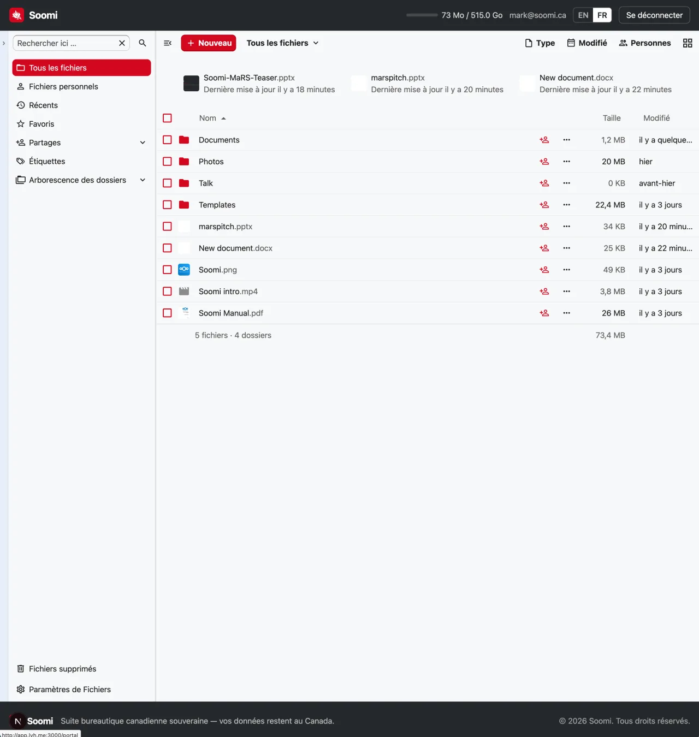Select the FR language button
699x737 pixels.
(x=602, y=15)
